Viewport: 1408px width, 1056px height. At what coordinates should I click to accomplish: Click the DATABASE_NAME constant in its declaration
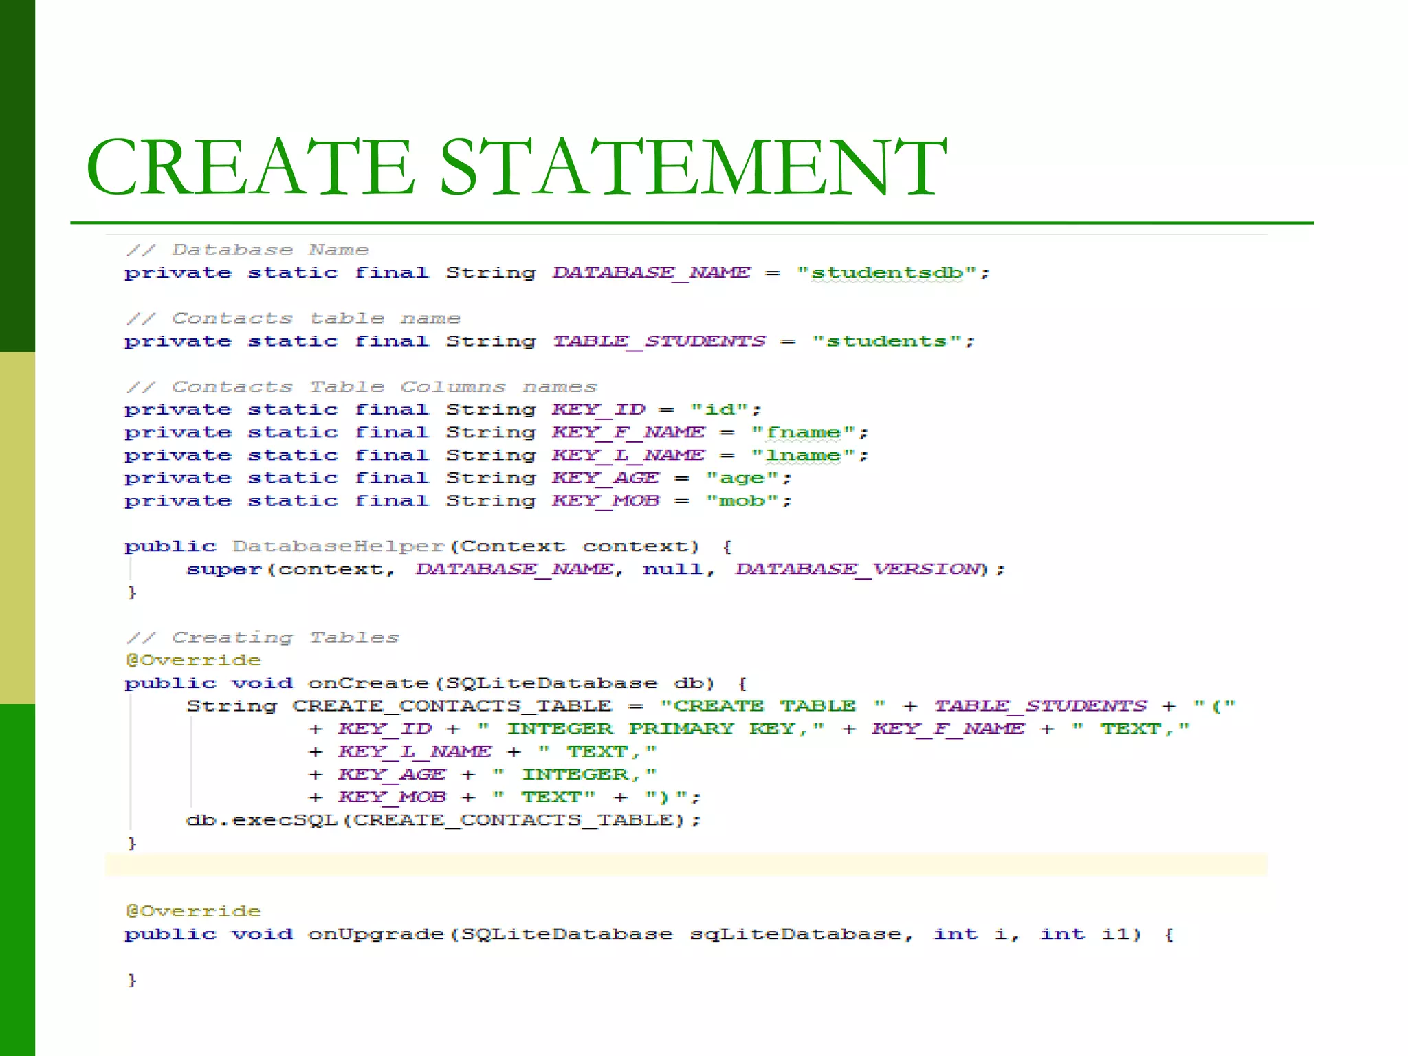coord(651,273)
